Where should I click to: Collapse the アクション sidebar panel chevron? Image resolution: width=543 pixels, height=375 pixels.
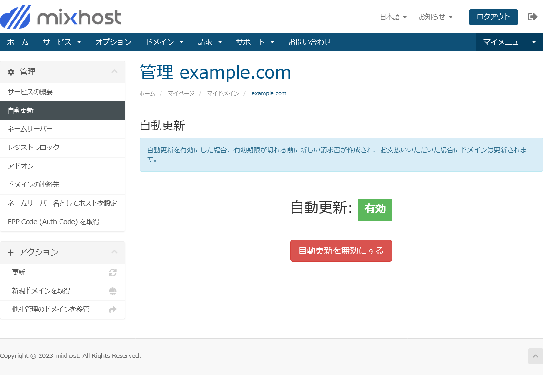click(x=114, y=252)
